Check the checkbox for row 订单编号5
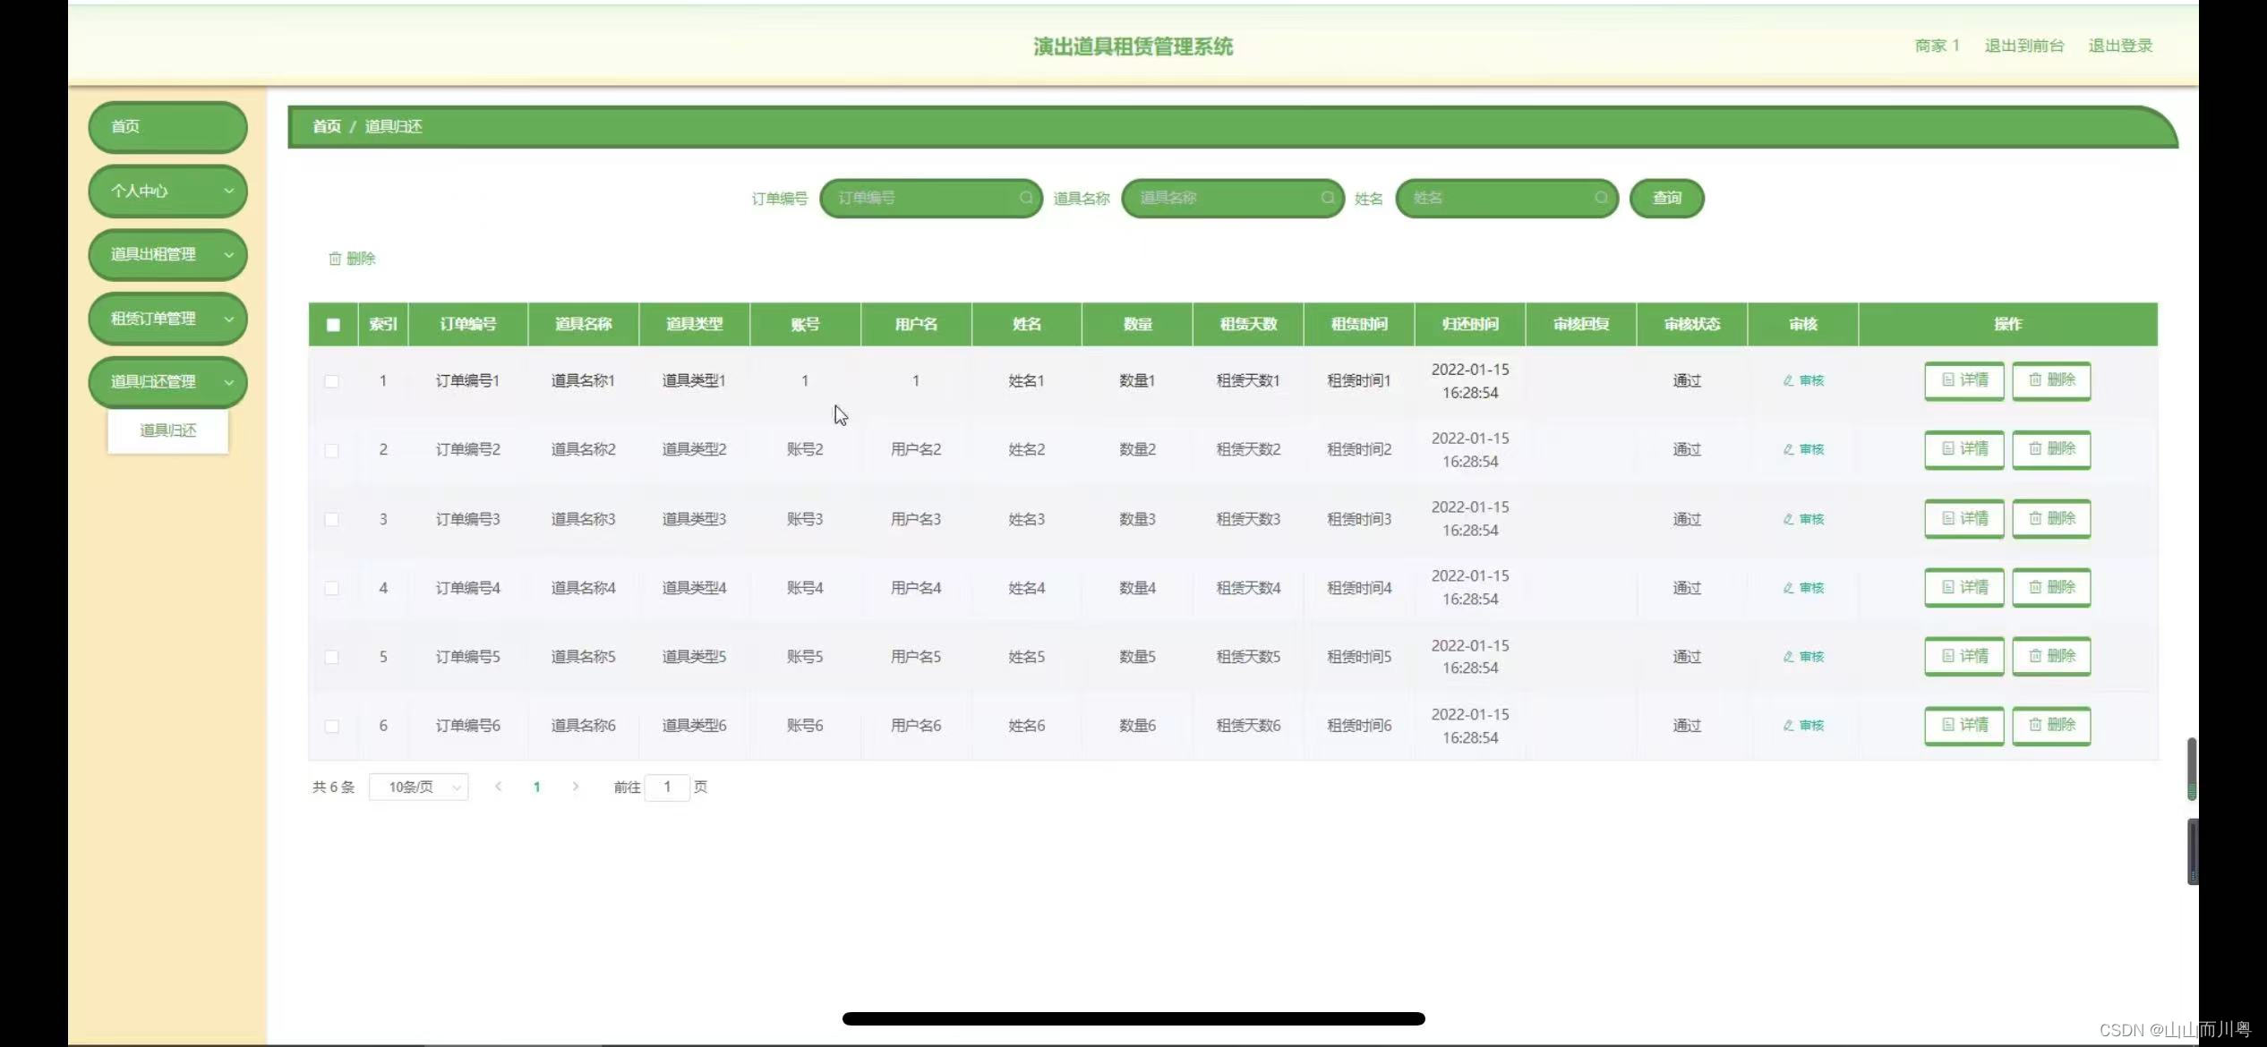 [332, 657]
